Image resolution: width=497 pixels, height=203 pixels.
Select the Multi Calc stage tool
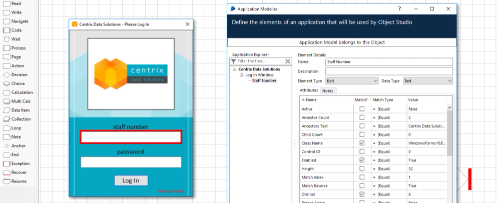17,101
